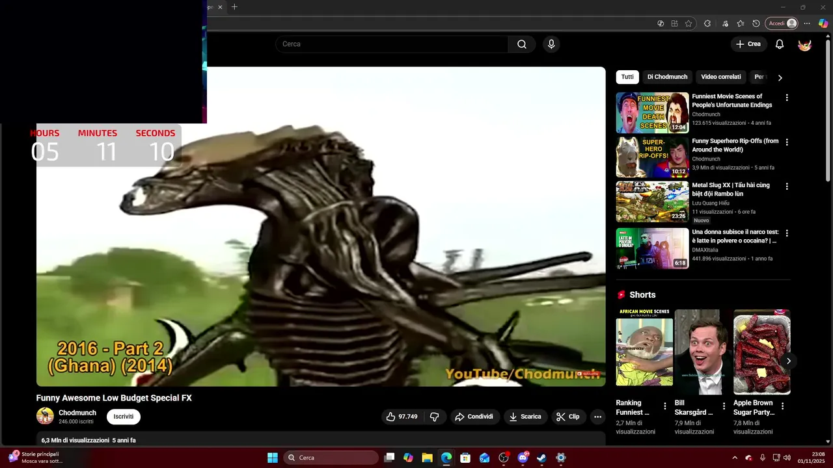Image resolution: width=833 pixels, height=468 pixels.
Task: Open Edge settings and more menu
Action: click(x=807, y=23)
